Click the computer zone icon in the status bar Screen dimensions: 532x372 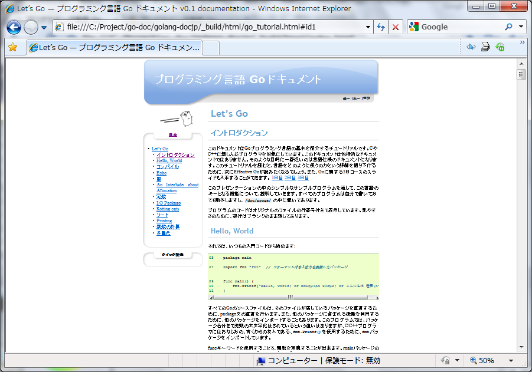coord(260,361)
